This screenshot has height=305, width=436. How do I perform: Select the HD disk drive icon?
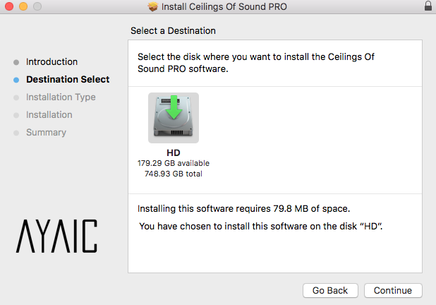pyautogui.click(x=173, y=118)
